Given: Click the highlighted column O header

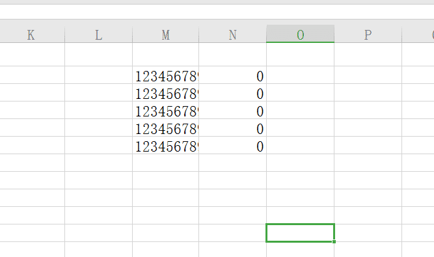Looking at the screenshot, I should [301, 34].
